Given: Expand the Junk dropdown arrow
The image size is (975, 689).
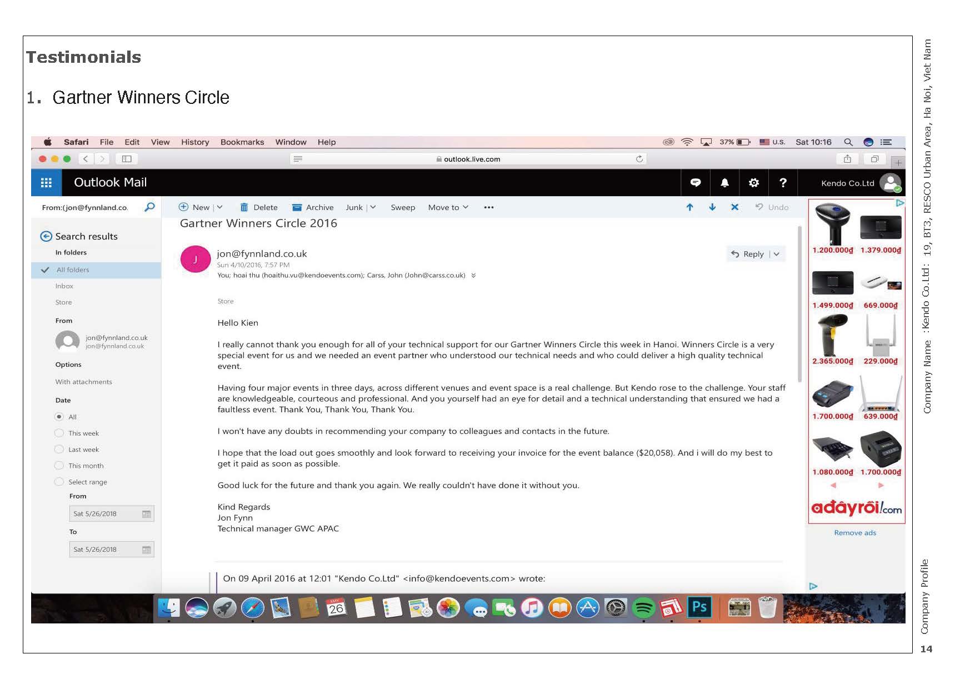Looking at the screenshot, I should (x=373, y=207).
